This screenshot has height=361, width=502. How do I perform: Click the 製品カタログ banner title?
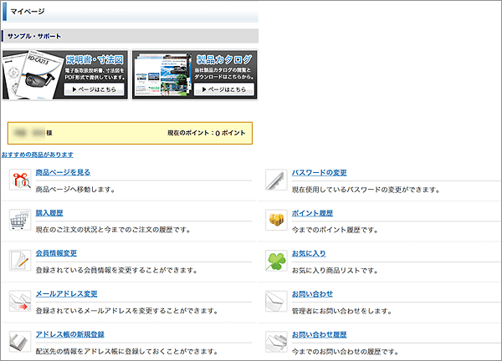tap(224, 59)
